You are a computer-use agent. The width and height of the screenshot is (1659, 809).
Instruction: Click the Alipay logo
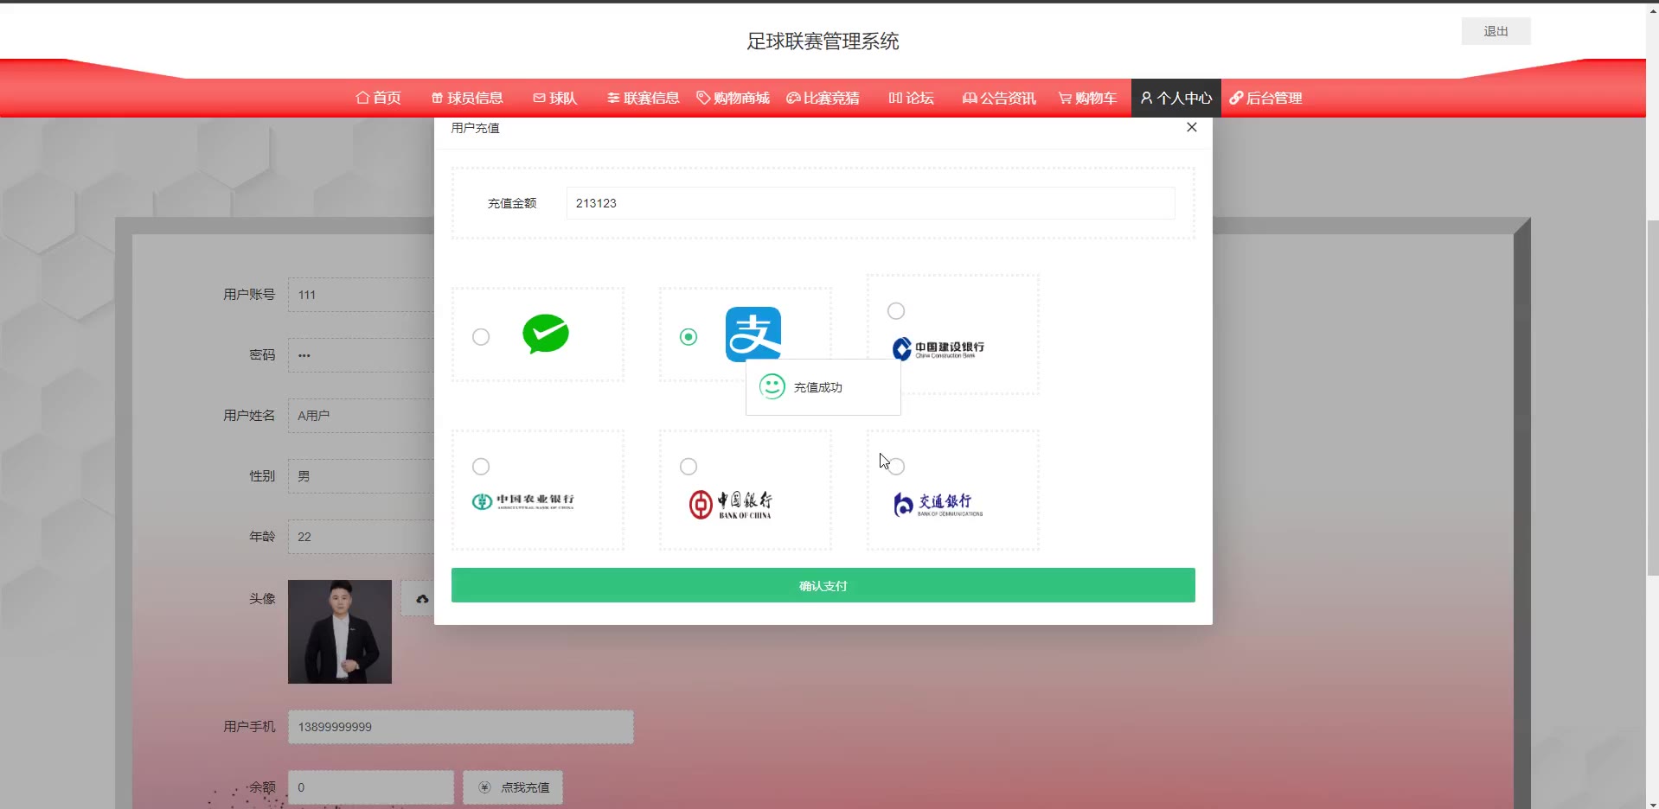click(x=753, y=334)
